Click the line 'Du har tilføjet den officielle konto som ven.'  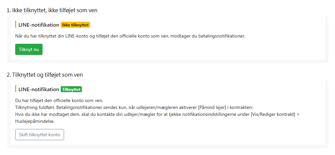click(59, 100)
